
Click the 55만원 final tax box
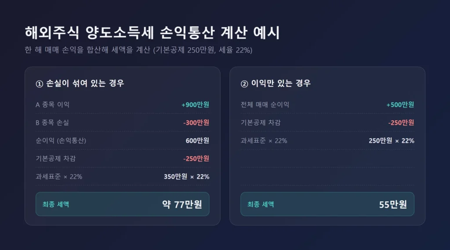click(327, 204)
